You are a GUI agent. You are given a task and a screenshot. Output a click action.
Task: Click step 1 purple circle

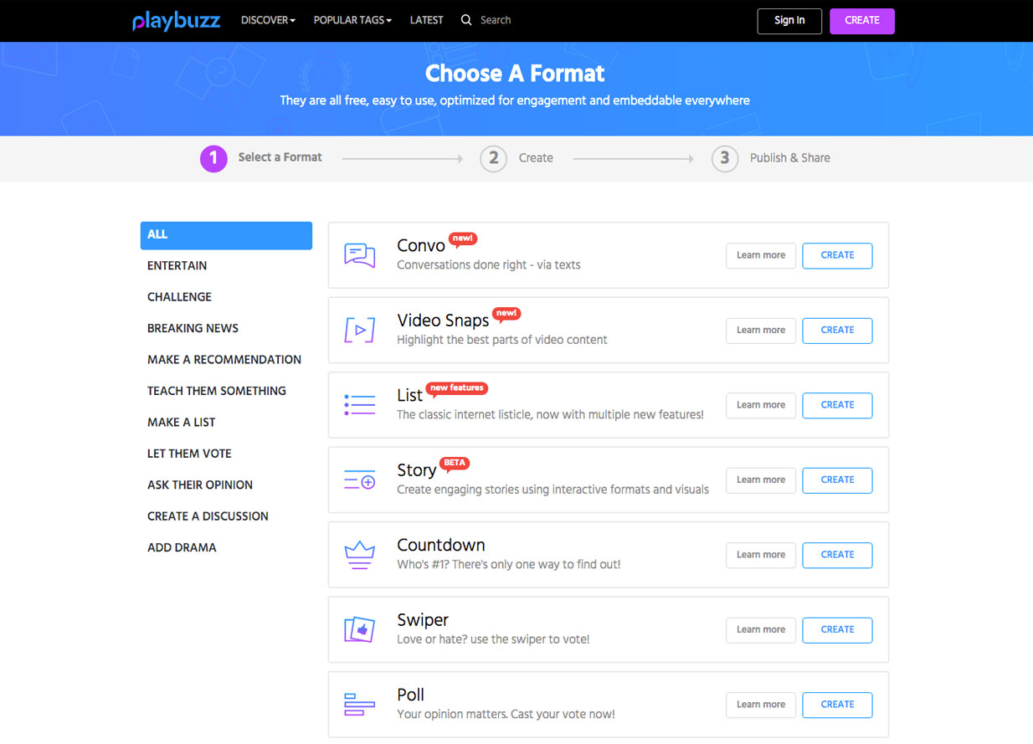click(x=213, y=158)
